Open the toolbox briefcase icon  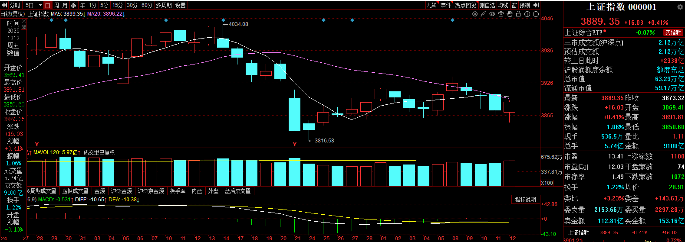[x=501, y=14]
